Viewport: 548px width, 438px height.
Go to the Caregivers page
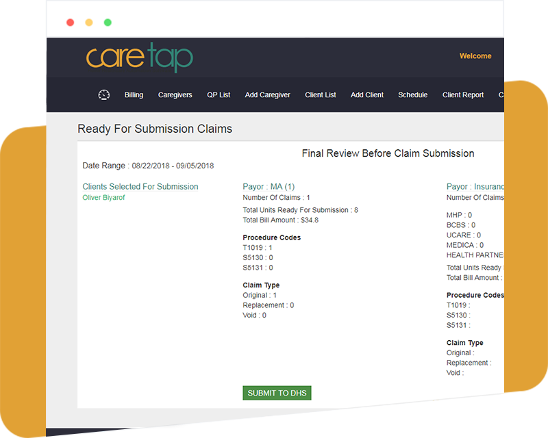click(175, 95)
